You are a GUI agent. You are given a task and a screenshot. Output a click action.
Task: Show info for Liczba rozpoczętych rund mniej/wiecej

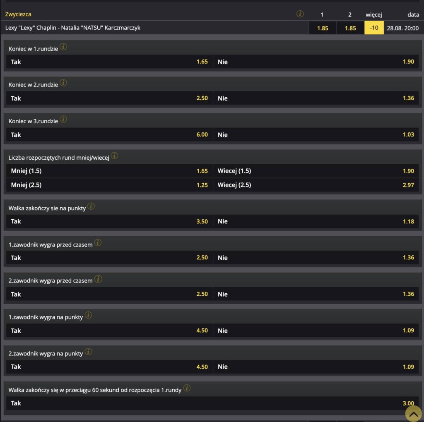coord(114,156)
